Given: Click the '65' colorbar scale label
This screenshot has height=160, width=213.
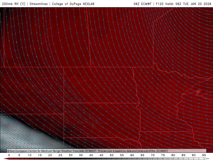Looking at the screenshot, I should coord(142,155).
